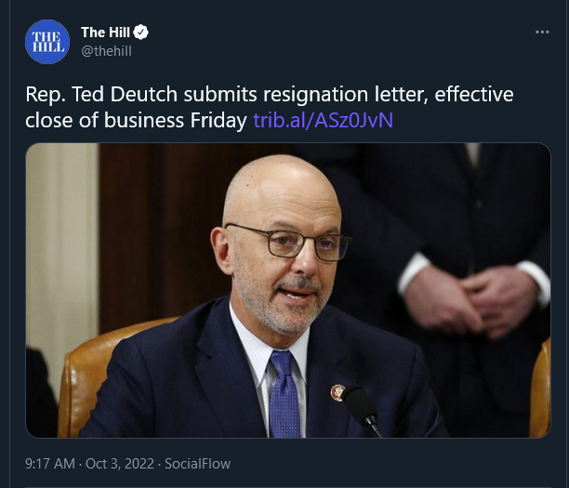Open the @thehill handle link
This screenshot has width=569, height=488.
106,51
